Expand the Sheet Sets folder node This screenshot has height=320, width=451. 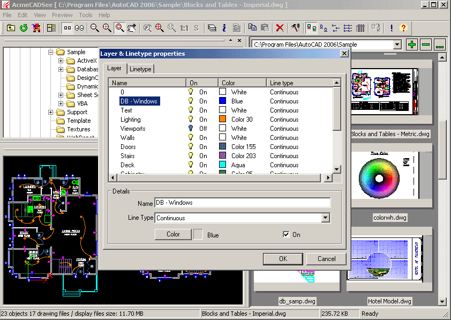[61, 95]
